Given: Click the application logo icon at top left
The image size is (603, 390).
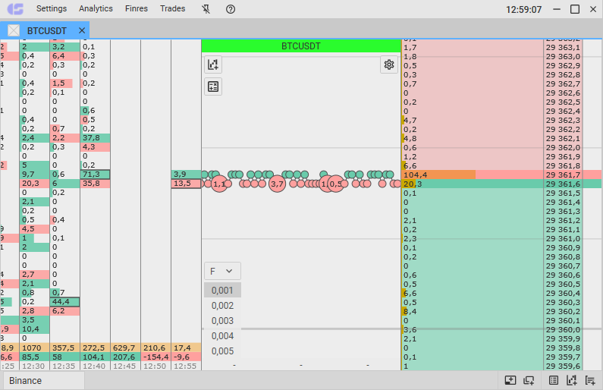Looking at the screenshot, I should [14, 9].
